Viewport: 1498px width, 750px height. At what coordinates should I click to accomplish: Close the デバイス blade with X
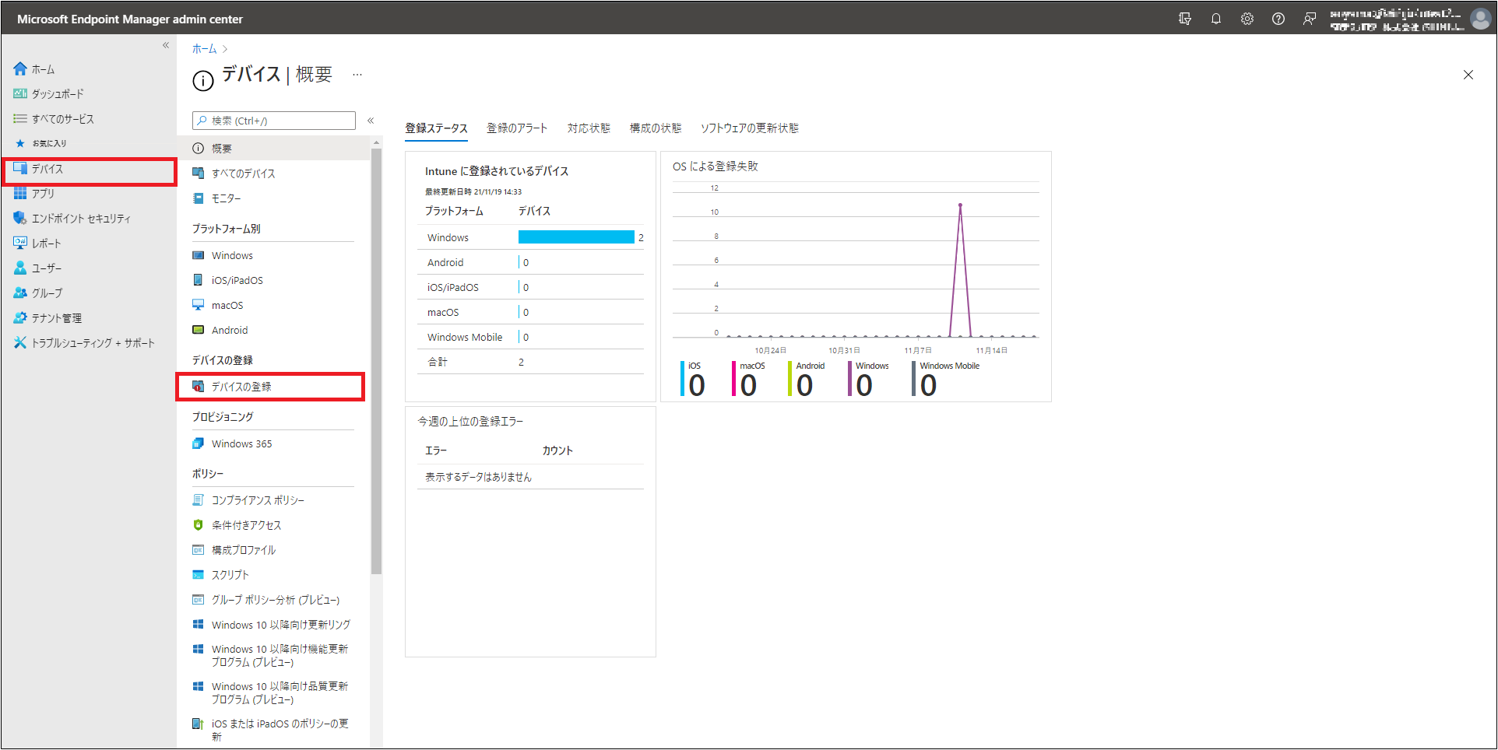tap(1468, 75)
